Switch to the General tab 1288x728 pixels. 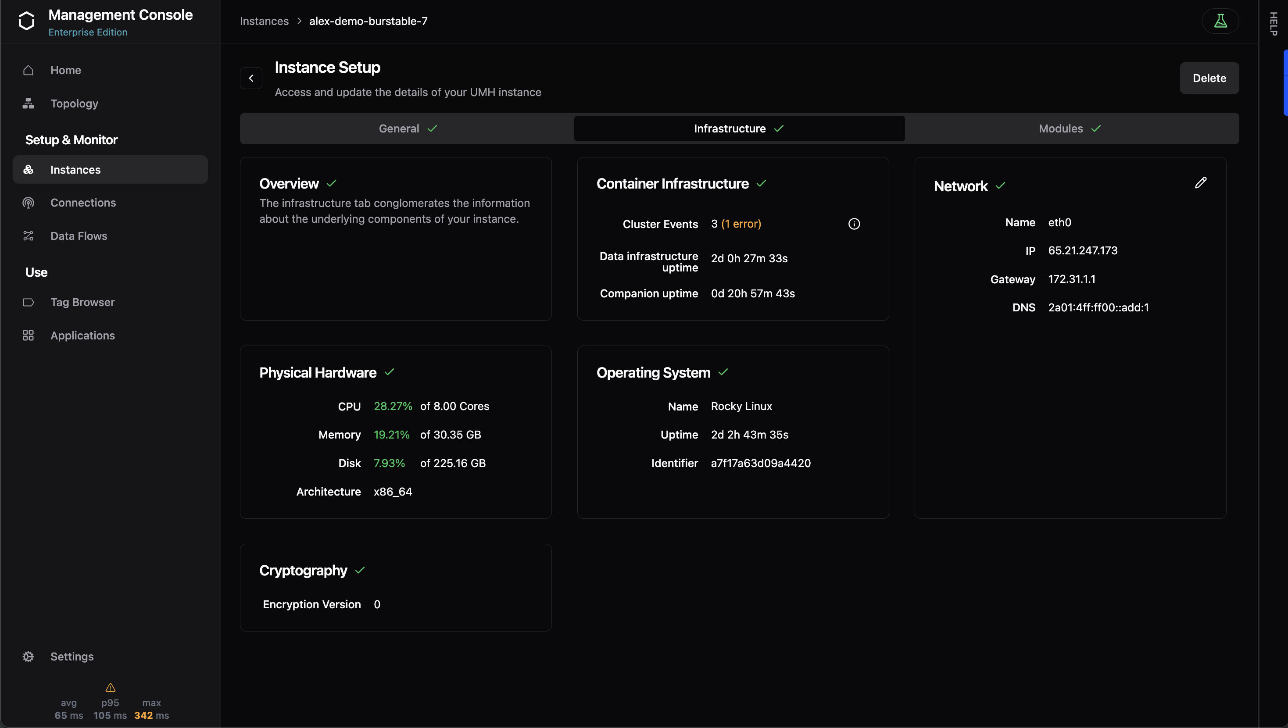(407, 128)
